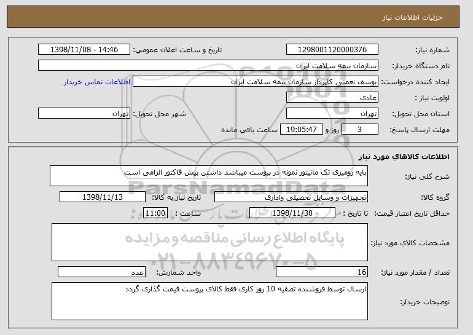Select the priority field showing عادي
This screenshot has height=335, width=473.
(x=332, y=98)
